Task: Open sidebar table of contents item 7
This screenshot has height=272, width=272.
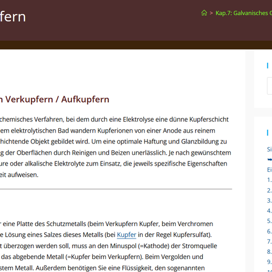Action: pos(269,241)
